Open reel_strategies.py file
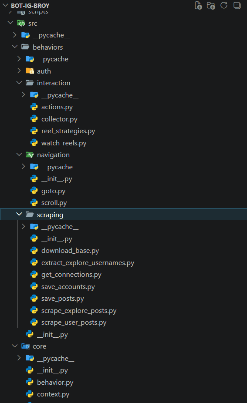247x403 pixels. click(68, 131)
